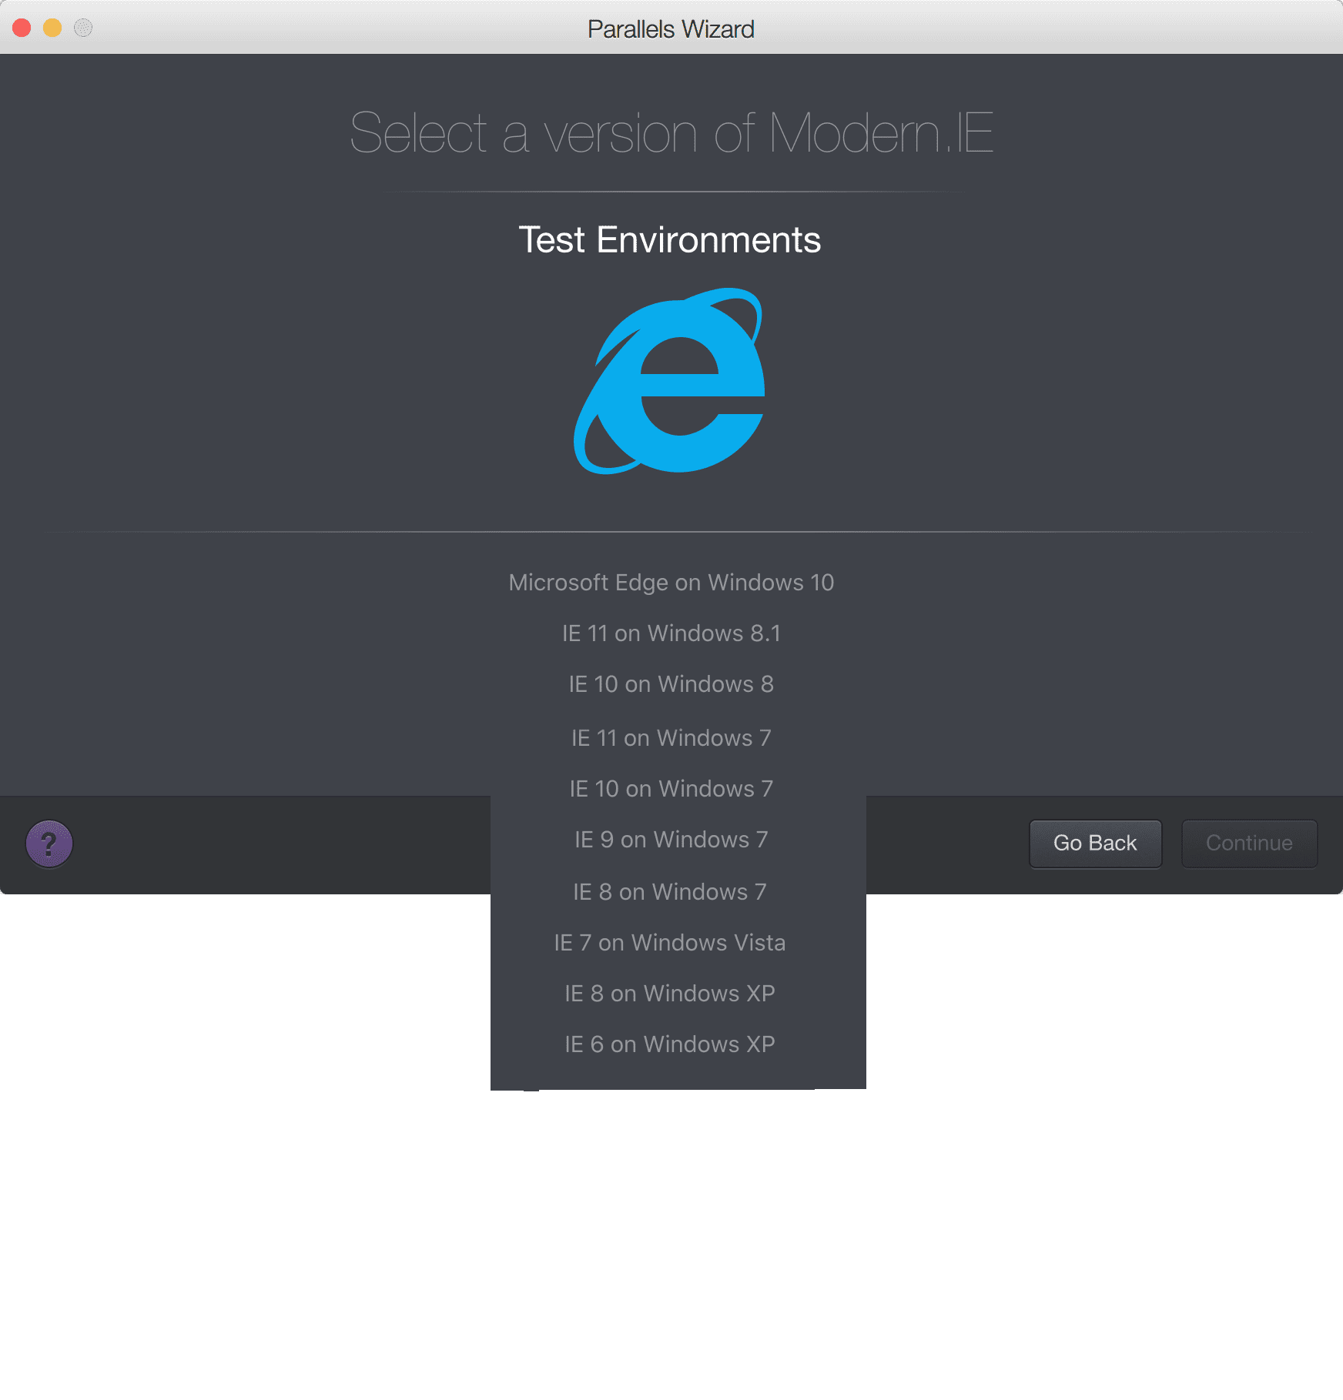1343x1400 pixels.
Task: Pick IE 9 on Windows 7
Action: pyautogui.click(x=671, y=840)
